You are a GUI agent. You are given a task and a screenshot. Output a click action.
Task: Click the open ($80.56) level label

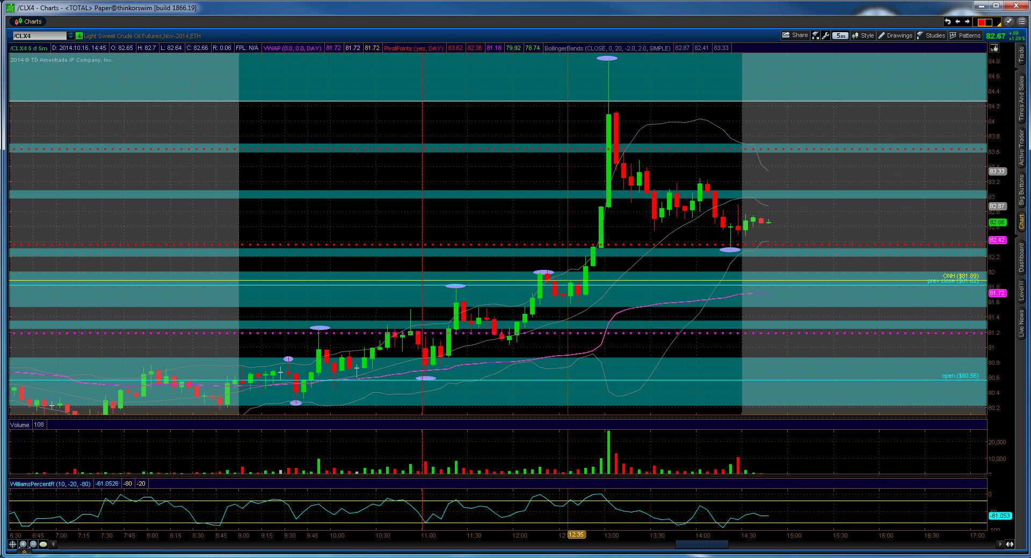click(x=960, y=376)
